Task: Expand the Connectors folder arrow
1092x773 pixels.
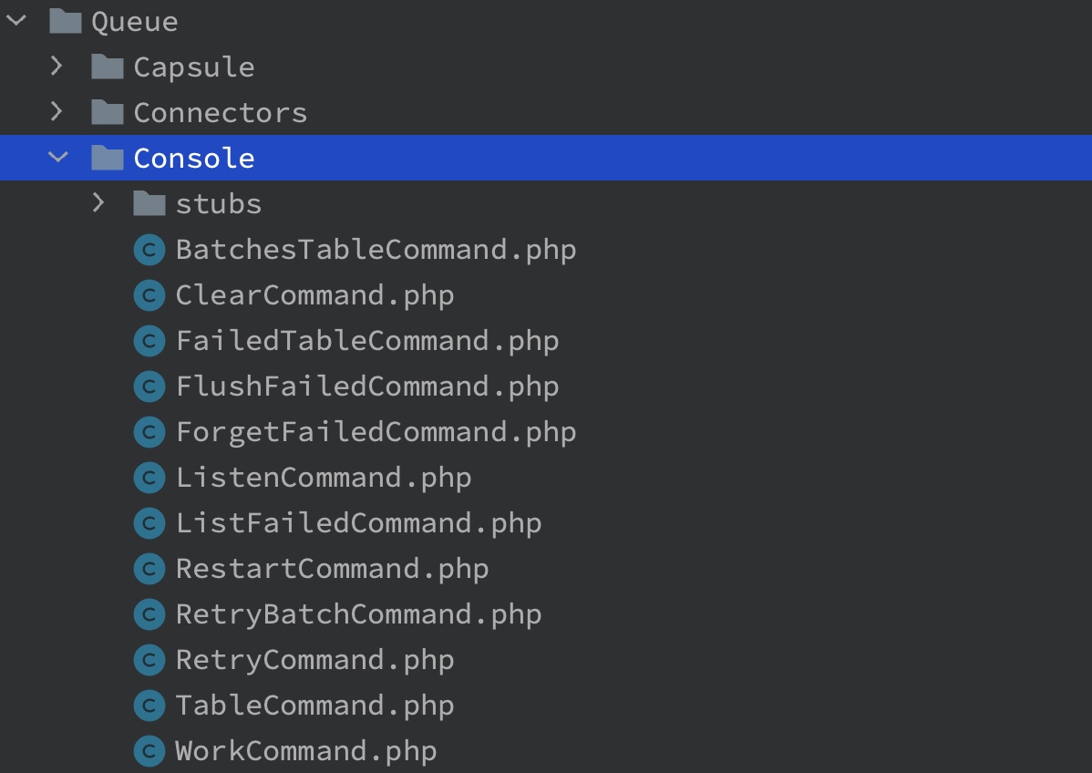Action: click(x=57, y=111)
